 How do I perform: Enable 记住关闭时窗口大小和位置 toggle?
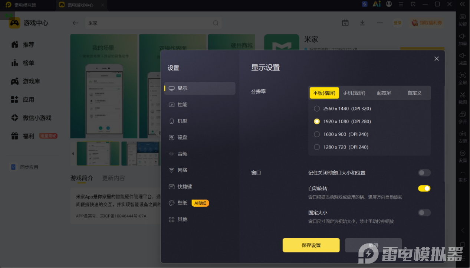click(x=424, y=173)
